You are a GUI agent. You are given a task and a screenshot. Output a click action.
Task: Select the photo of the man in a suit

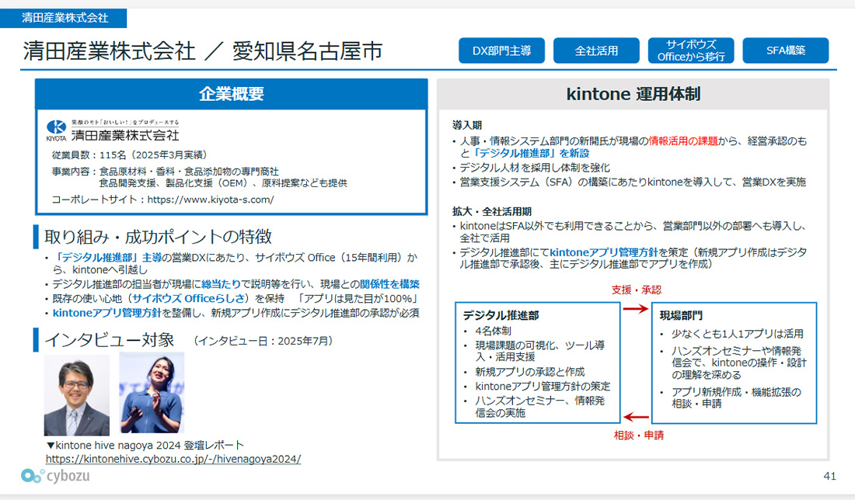pos(76,395)
